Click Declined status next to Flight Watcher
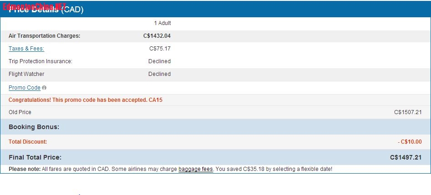This screenshot has height=195, width=431. (159, 74)
